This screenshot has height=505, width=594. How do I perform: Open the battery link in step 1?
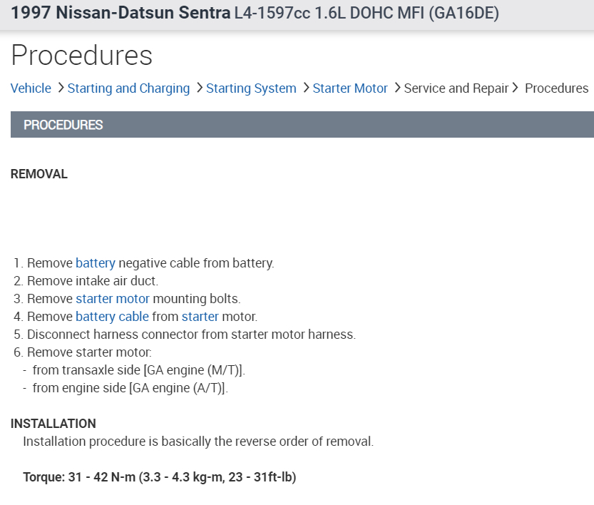coord(95,263)
